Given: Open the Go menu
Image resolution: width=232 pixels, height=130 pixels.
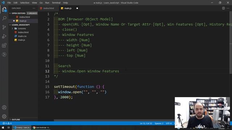Looking at the screenshot, I should (x=41, y=3).
